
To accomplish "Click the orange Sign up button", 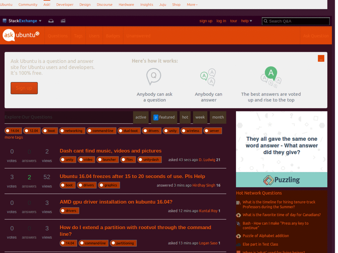I will coord(24,88).
